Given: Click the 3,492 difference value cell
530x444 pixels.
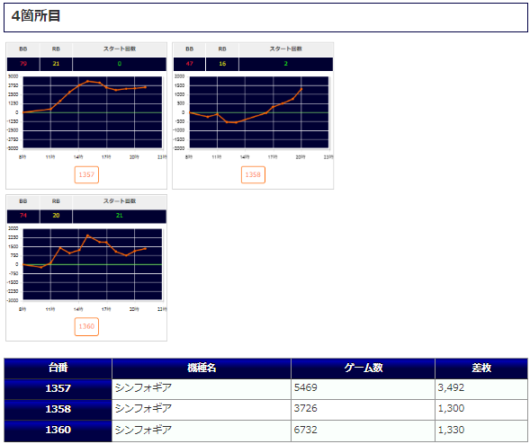Looking at the screenshot, I should click(x=481, y=389).
